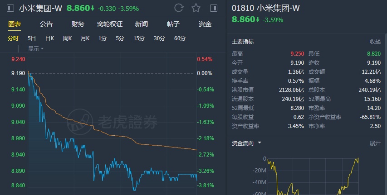The height and width of the screenshot is (195, 387).
Task: Open the 帖子 posts tab
Action: tap(173, 24)
